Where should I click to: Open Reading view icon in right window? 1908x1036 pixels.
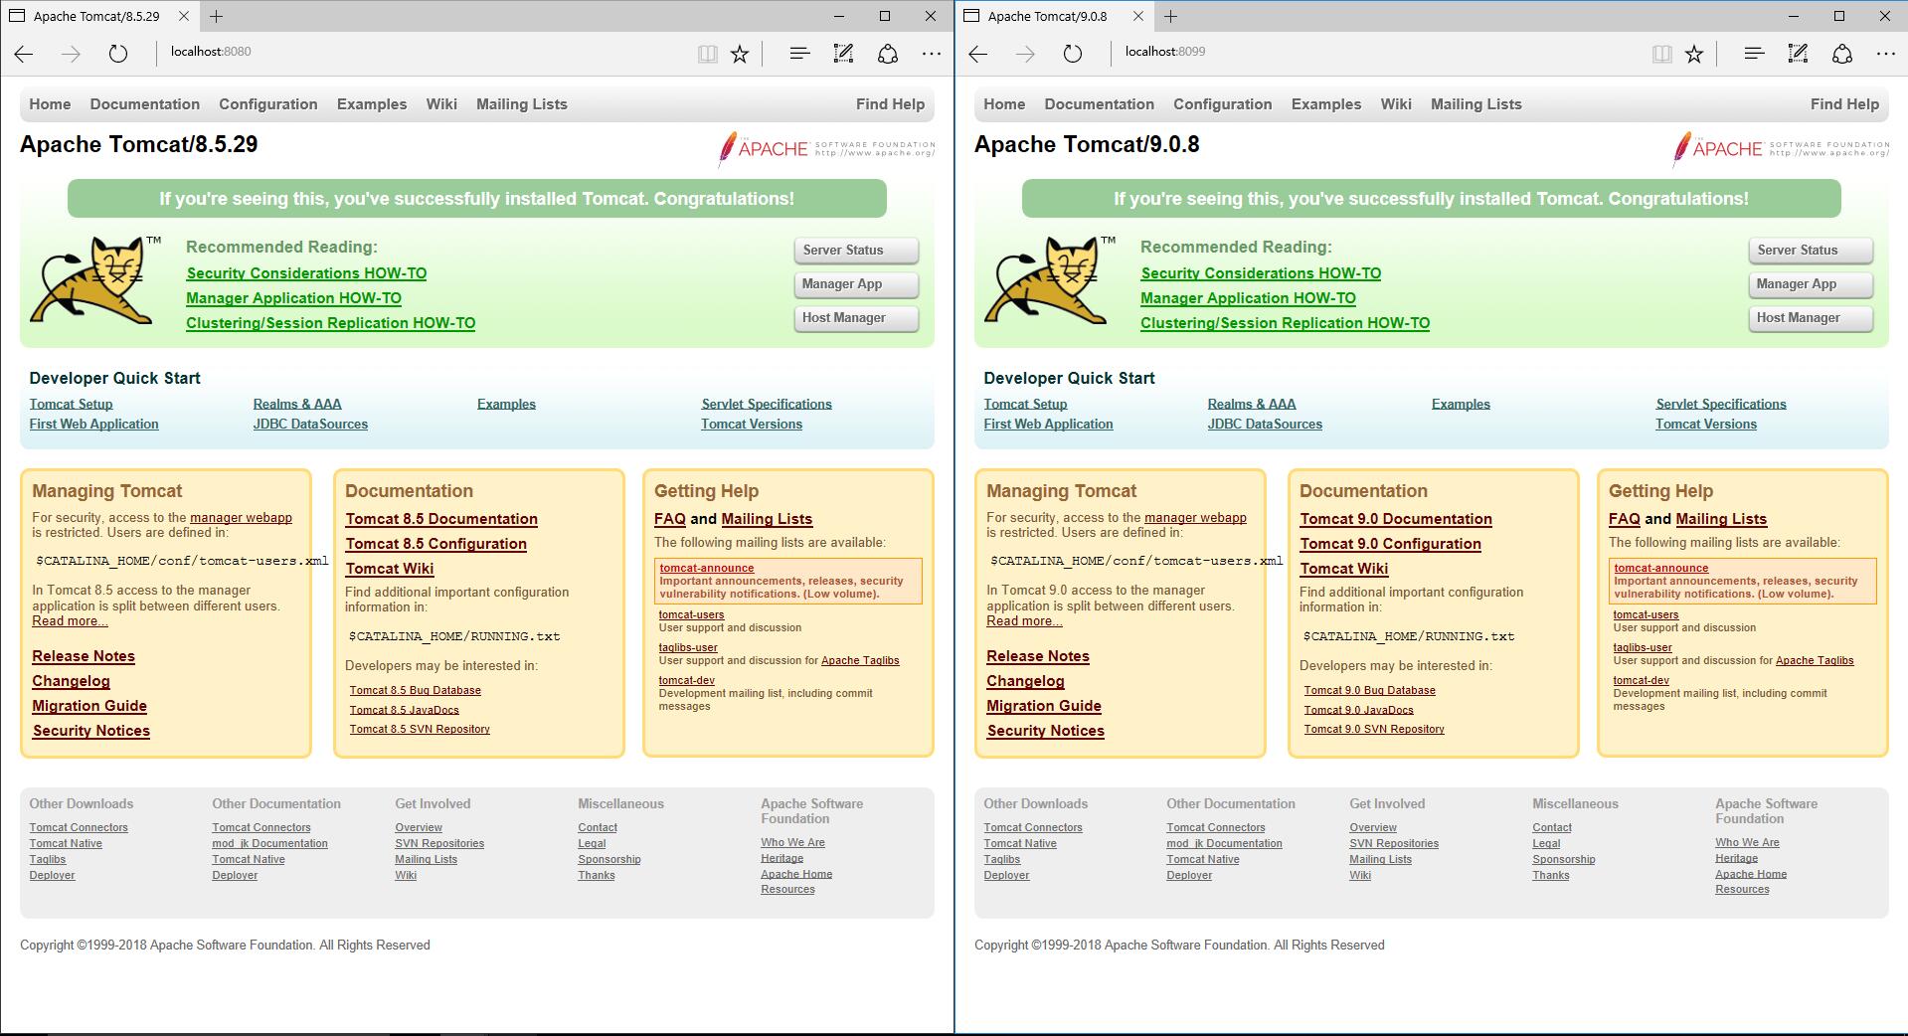pyautogui.click(x=1662, y=54)
